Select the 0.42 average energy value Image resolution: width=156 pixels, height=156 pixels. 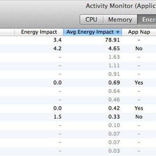(x=114, y=108)
